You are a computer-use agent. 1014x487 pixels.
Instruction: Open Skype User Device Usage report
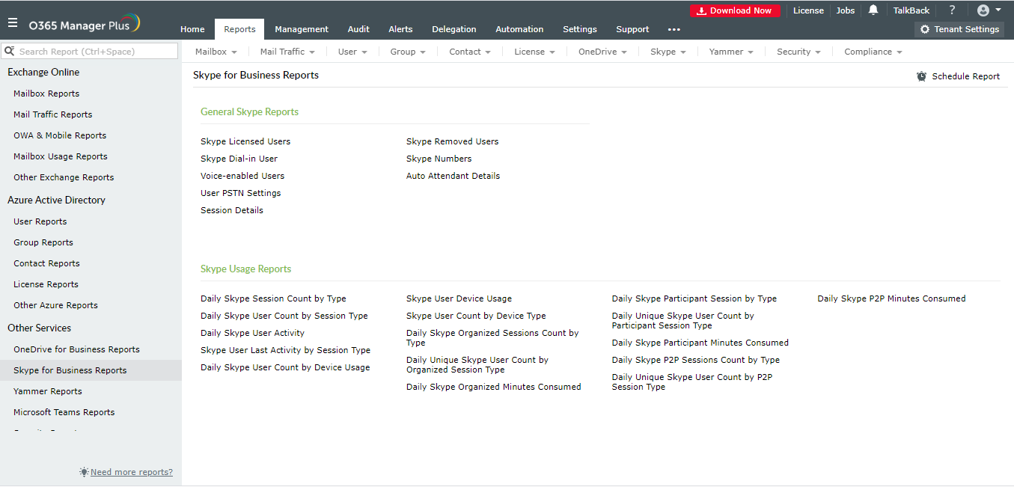click(x=459, y=298)
